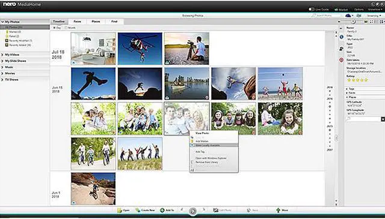The height and width of the screenshot is (219, 385).
Task: Open the blue info panel icon
Action: tap(341, 37)
